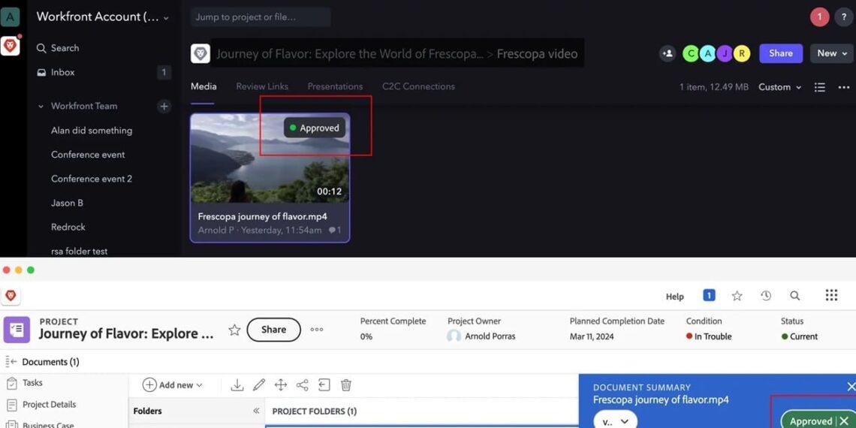The height and width of the screenshot is (428, 856).
Task: Delete document with trash icon
Action: [x=346, y=385]
